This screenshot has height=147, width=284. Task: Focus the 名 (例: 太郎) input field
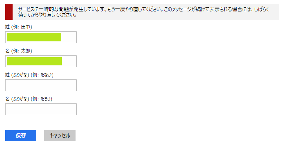[x=41, y=61]
